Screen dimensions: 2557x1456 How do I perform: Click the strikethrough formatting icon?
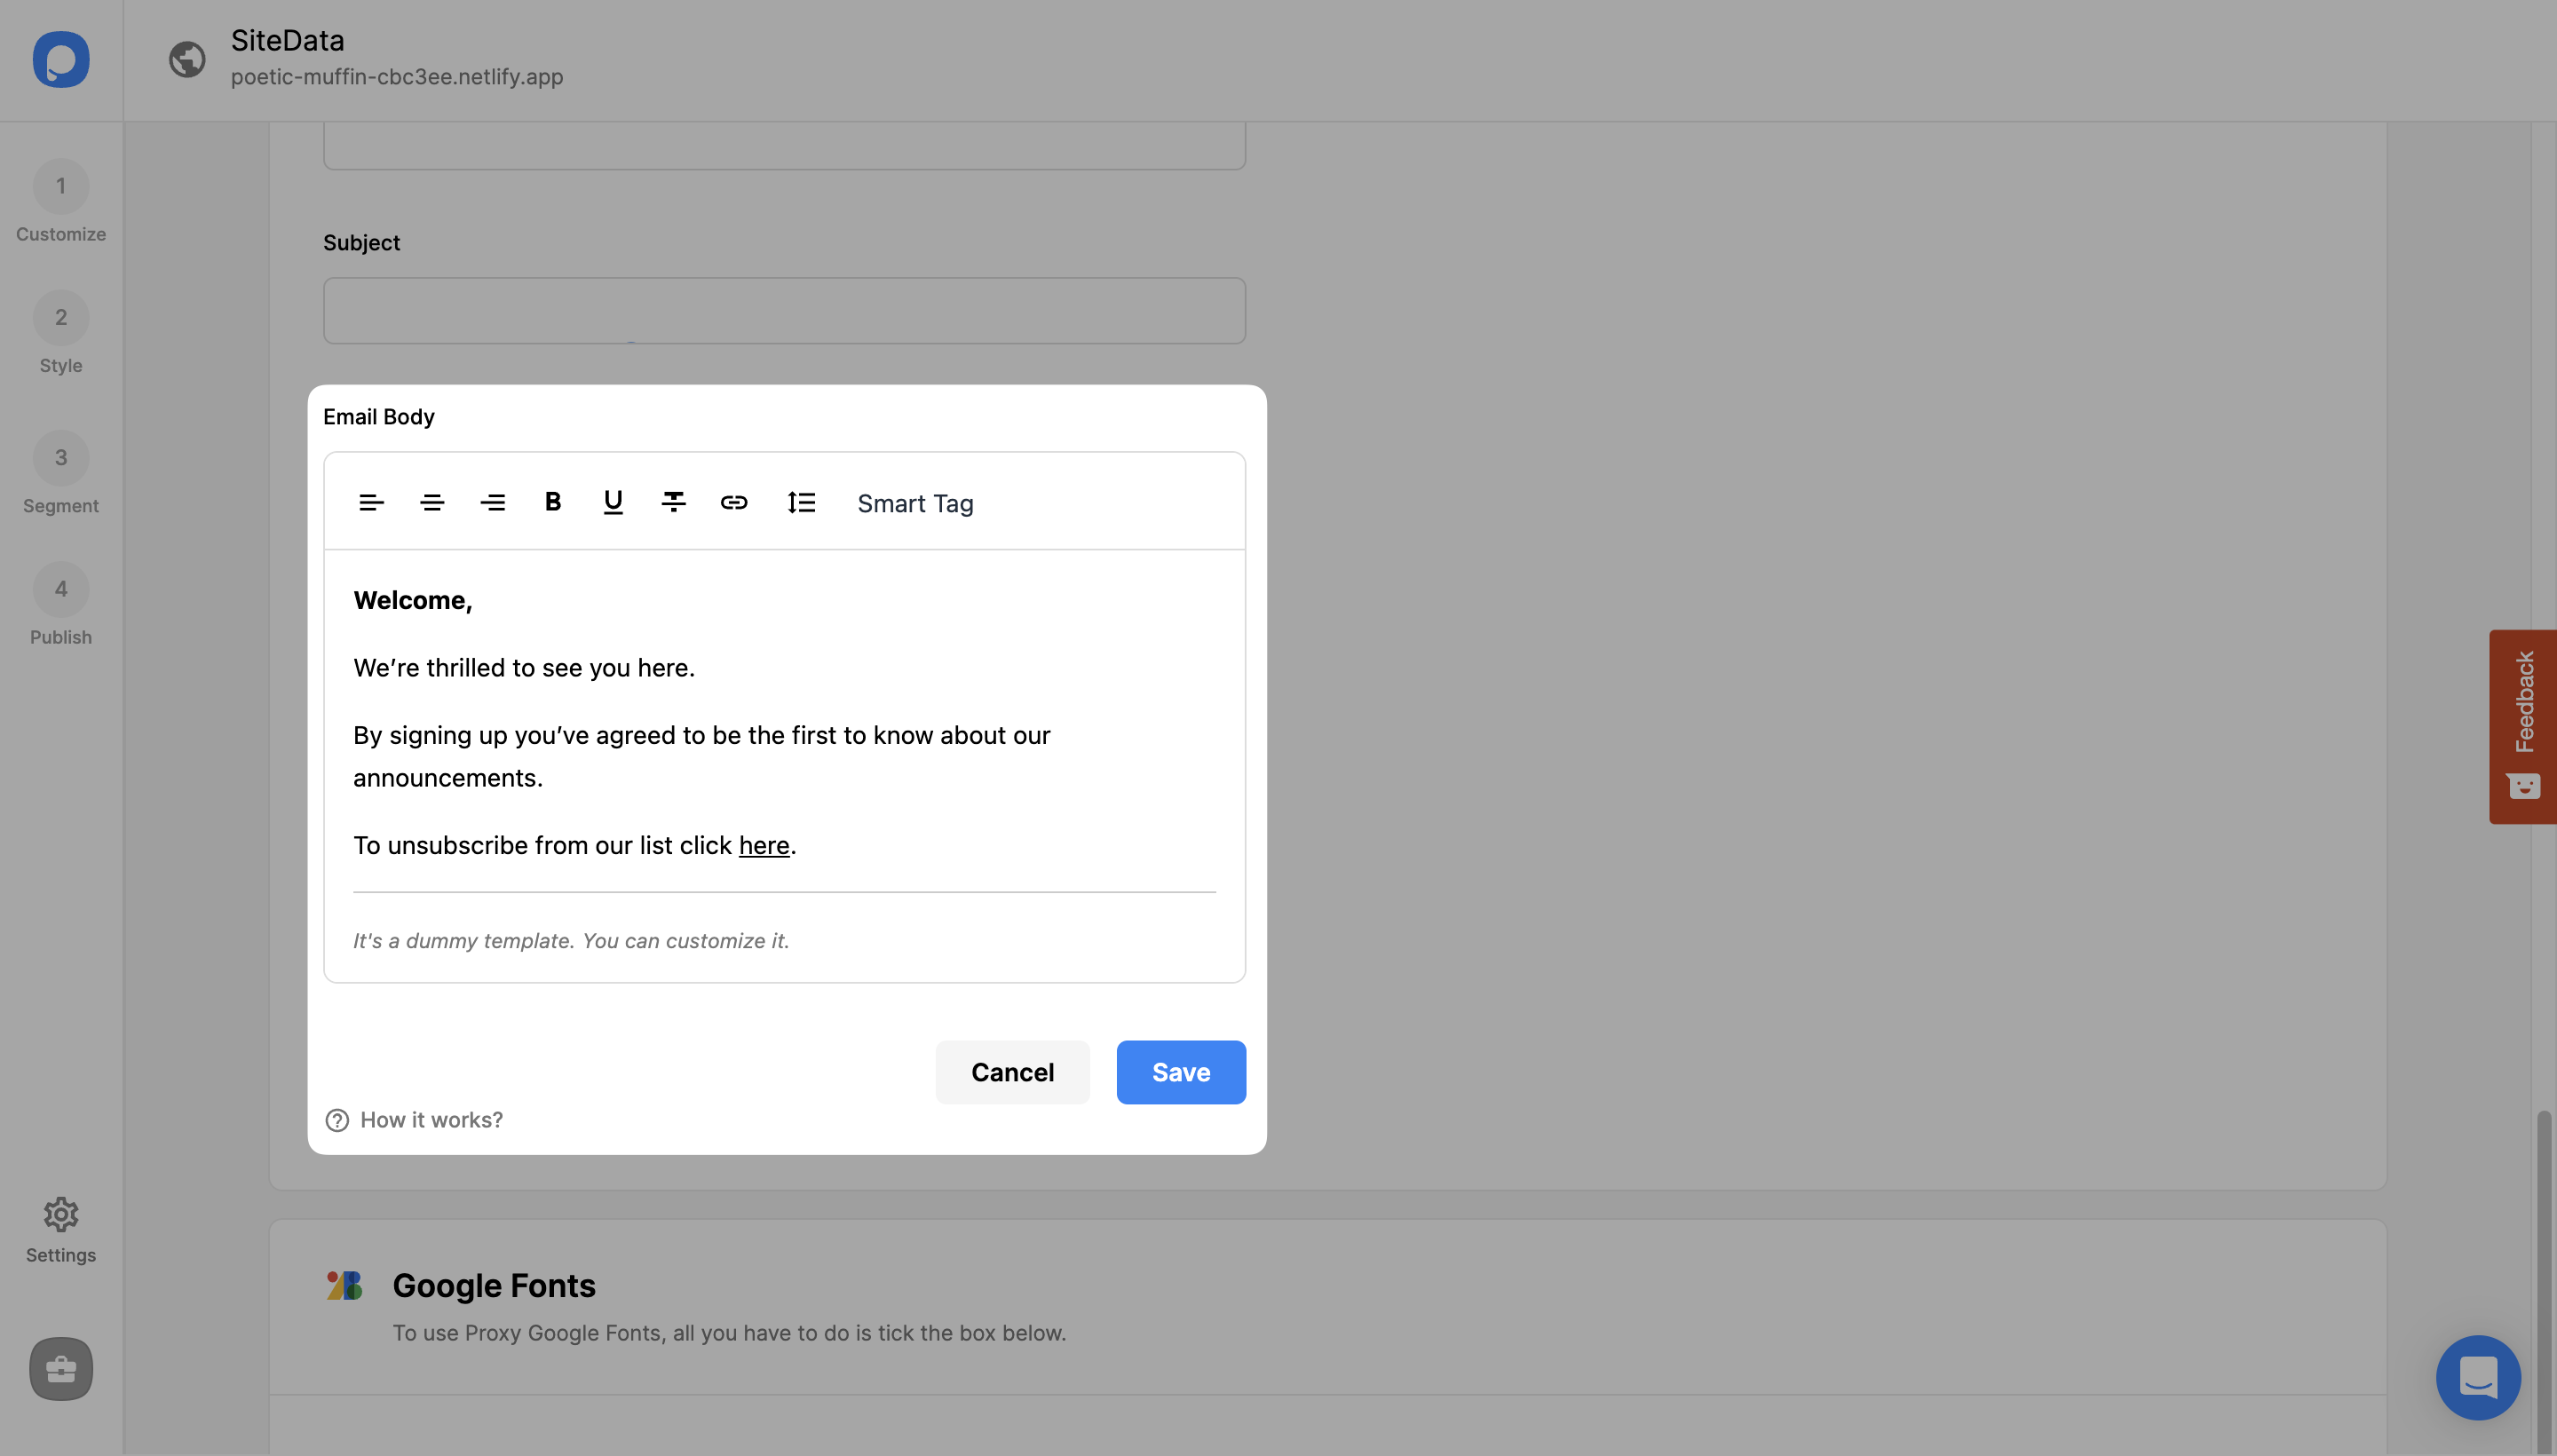click(675, 502)
